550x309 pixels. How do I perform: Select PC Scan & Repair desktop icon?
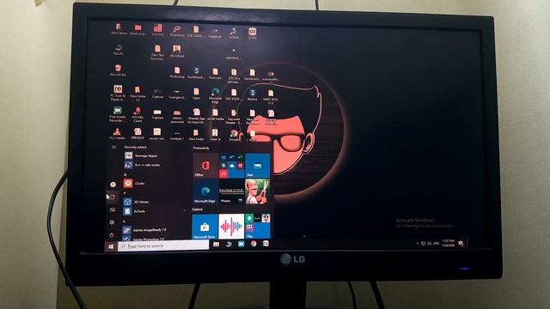118,94
